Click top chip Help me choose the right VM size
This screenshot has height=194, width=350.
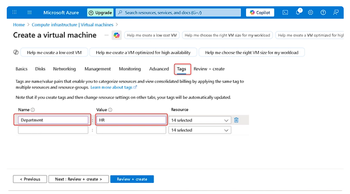point(227,35)
